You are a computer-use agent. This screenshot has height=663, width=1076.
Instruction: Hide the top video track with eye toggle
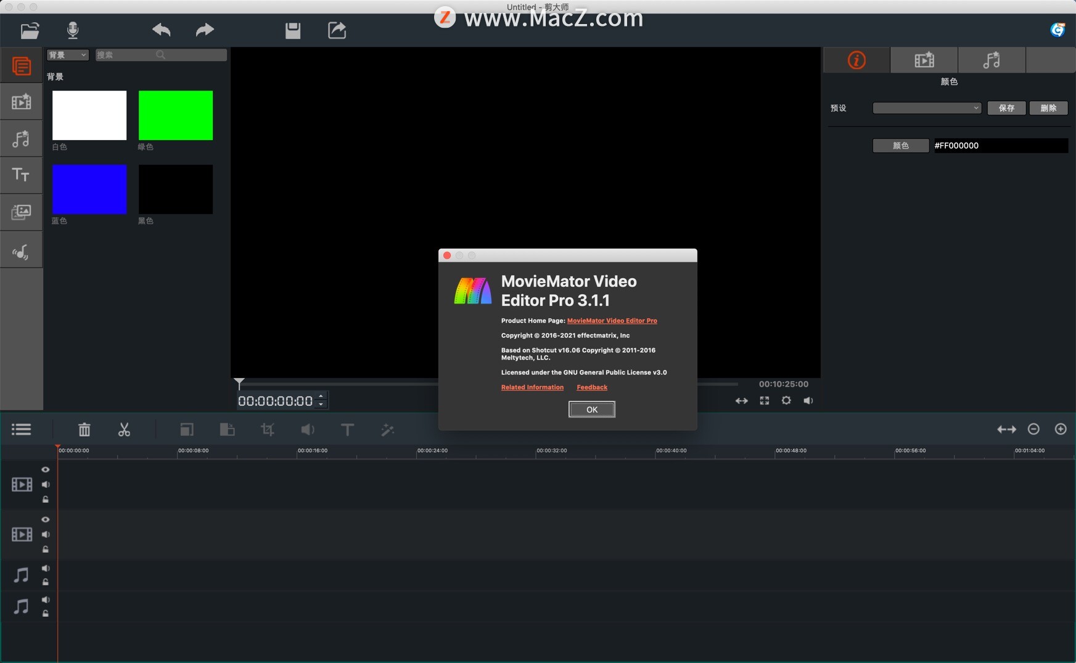point(45,469)
